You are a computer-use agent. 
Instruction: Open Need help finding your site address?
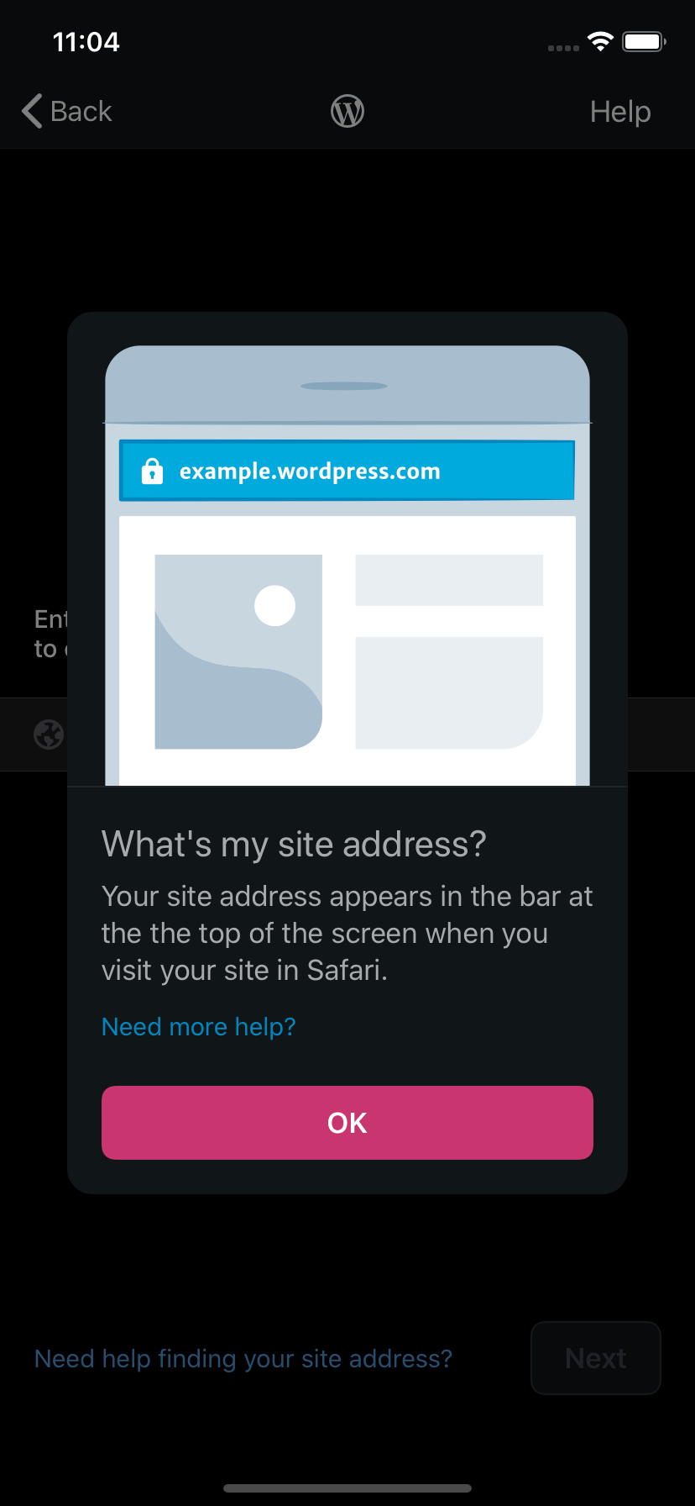click(x=243, y=1358)
